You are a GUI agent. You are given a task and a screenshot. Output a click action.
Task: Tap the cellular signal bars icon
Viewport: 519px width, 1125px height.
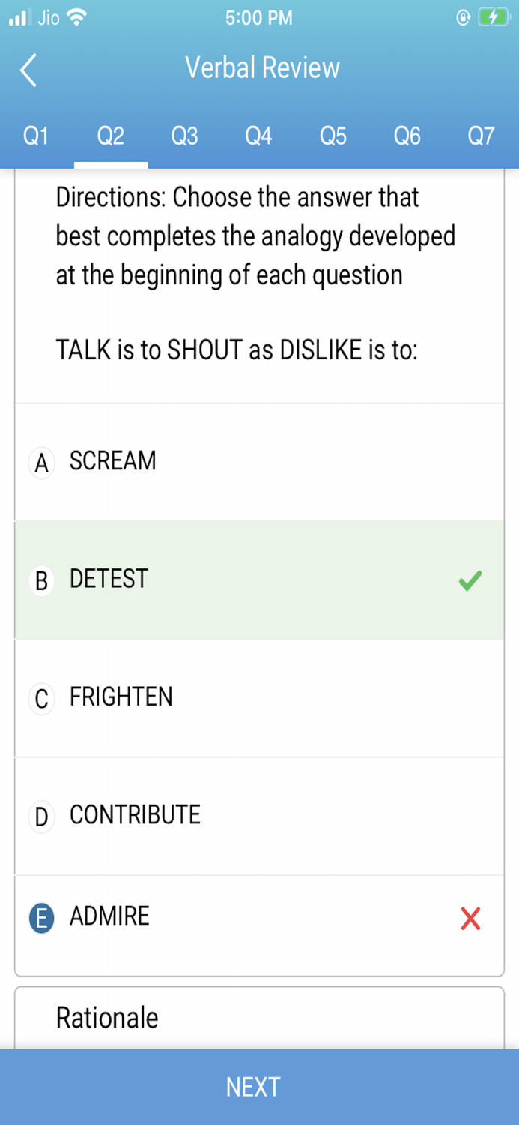[x=18, y=18]
